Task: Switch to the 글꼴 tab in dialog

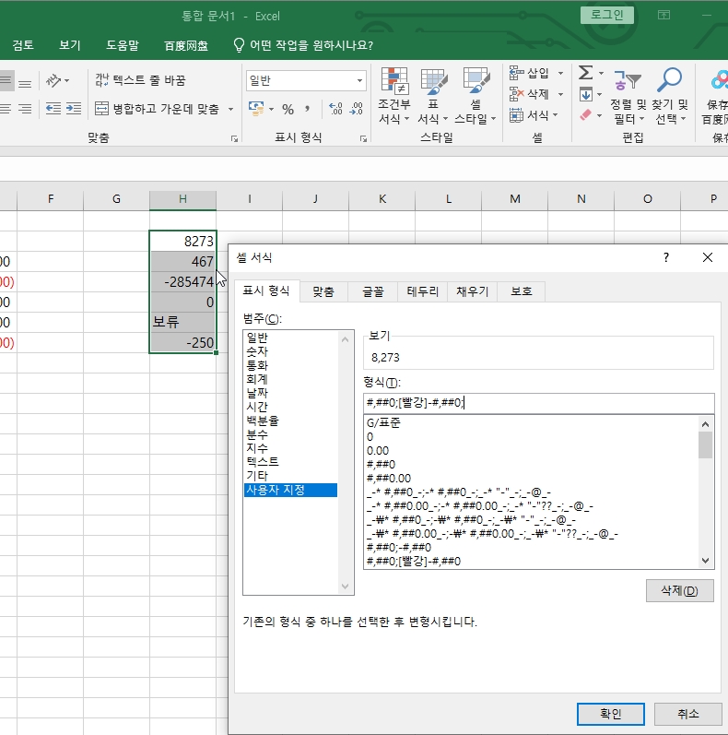Action: coord(373,291)
